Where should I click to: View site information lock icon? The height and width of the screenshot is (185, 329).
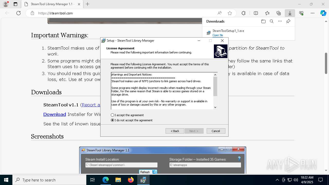pos(32,13)
